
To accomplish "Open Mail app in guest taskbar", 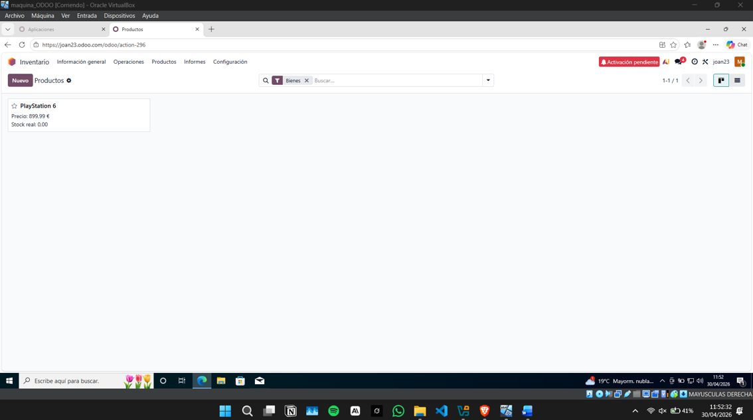I will click(260, 381).
